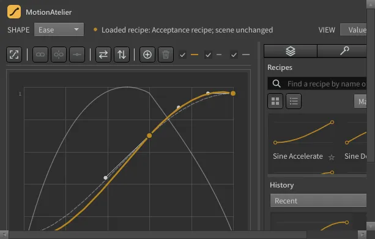Click the vertical scrollbar down arrow
The image size is (375, 239).
(371, 226)
